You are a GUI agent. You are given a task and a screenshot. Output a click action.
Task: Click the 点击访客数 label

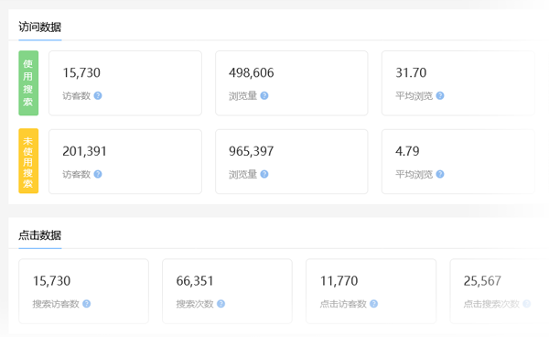pos(343,304)
